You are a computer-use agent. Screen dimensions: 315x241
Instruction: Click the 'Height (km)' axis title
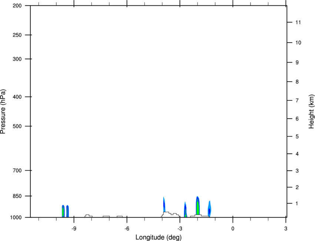click(311, 111)
